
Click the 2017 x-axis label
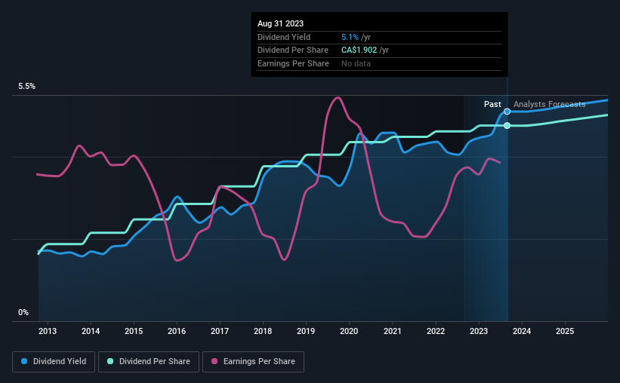pos(220,331)
